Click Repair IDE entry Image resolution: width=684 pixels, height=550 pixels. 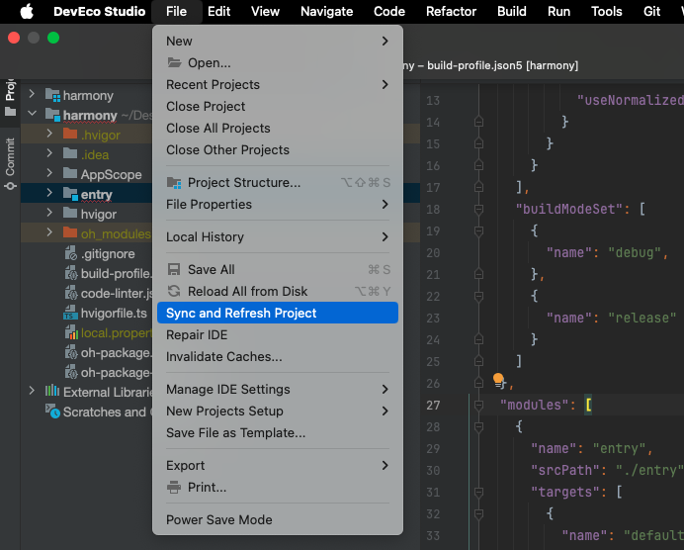tap(197, 335)
